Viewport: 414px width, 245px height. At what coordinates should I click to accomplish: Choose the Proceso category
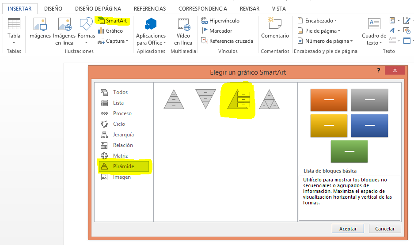[124, 113]
